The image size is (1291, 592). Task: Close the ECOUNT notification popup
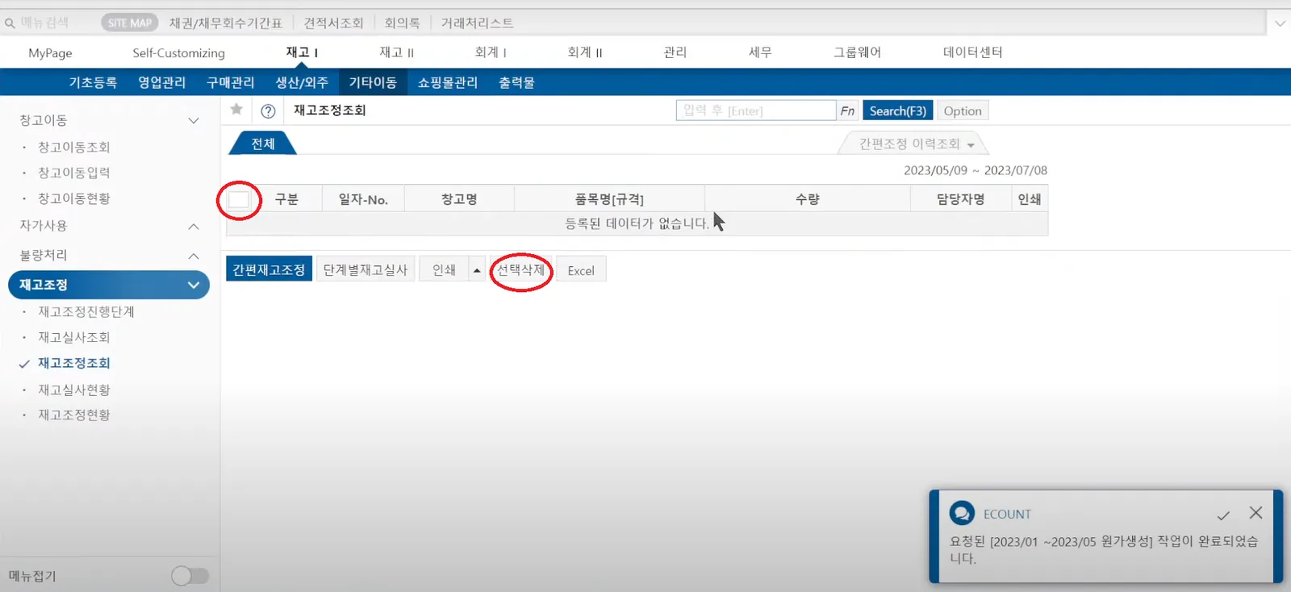tap(1255, 513)
